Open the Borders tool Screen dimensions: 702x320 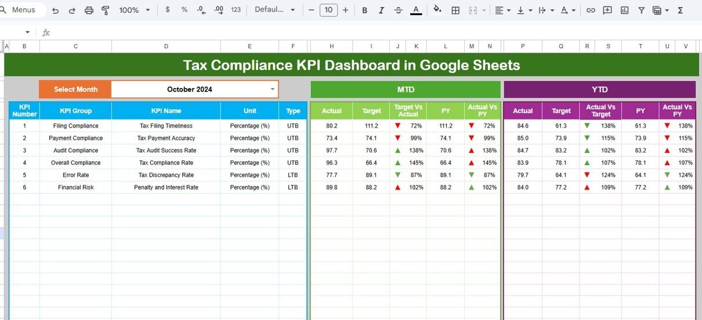click(456, 10)
